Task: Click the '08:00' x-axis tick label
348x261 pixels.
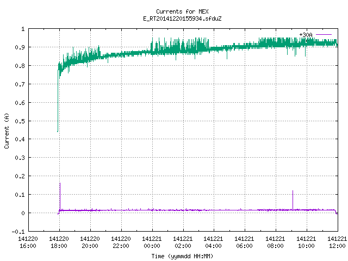Action: click(276, 246)
